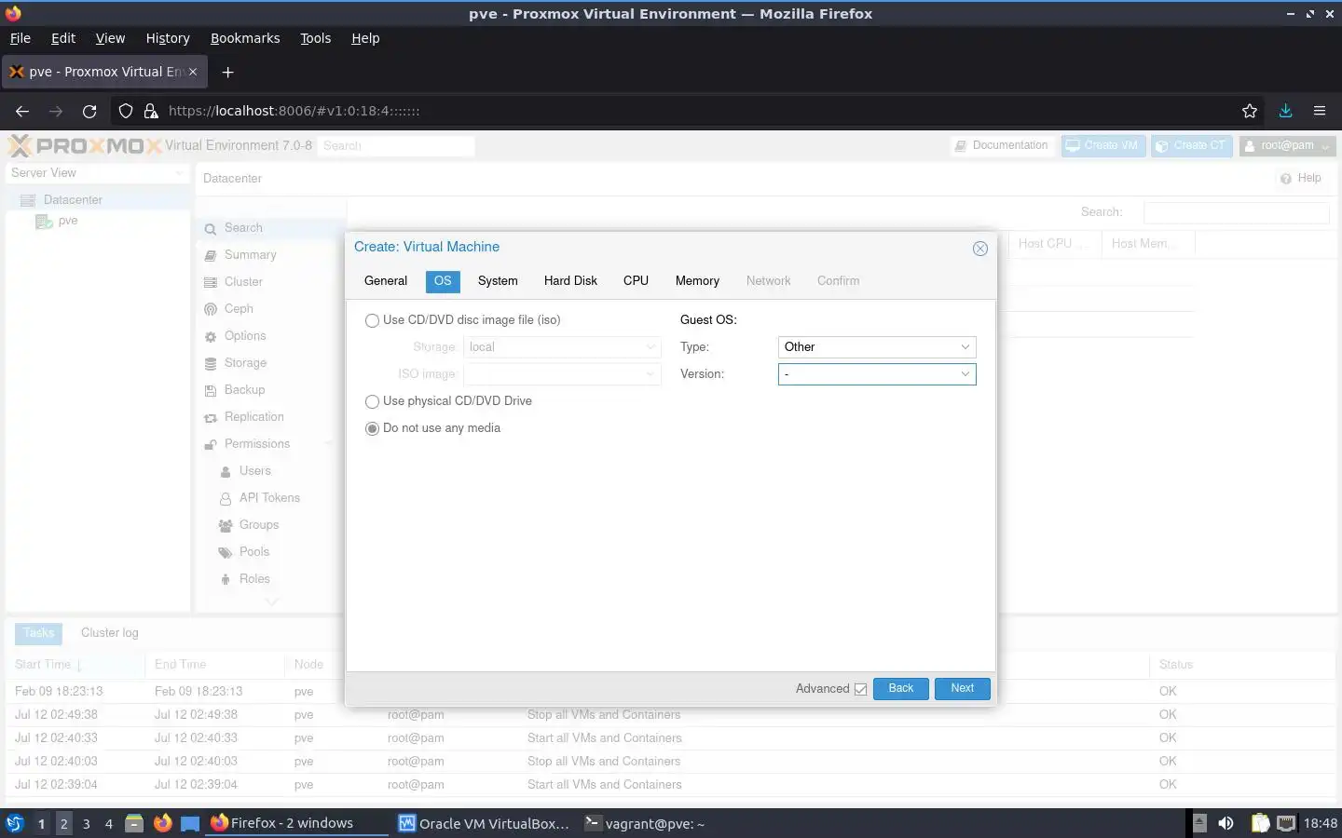Switch to the General tab

click(x=386, y=281)
